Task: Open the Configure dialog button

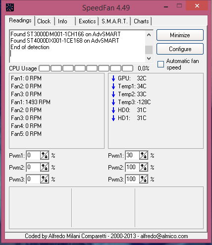Action: tap(180, 49)
